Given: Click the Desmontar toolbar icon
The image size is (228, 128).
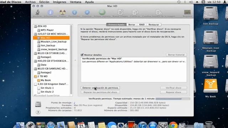Looking at the screenshot, I should [x=74, y=12].
